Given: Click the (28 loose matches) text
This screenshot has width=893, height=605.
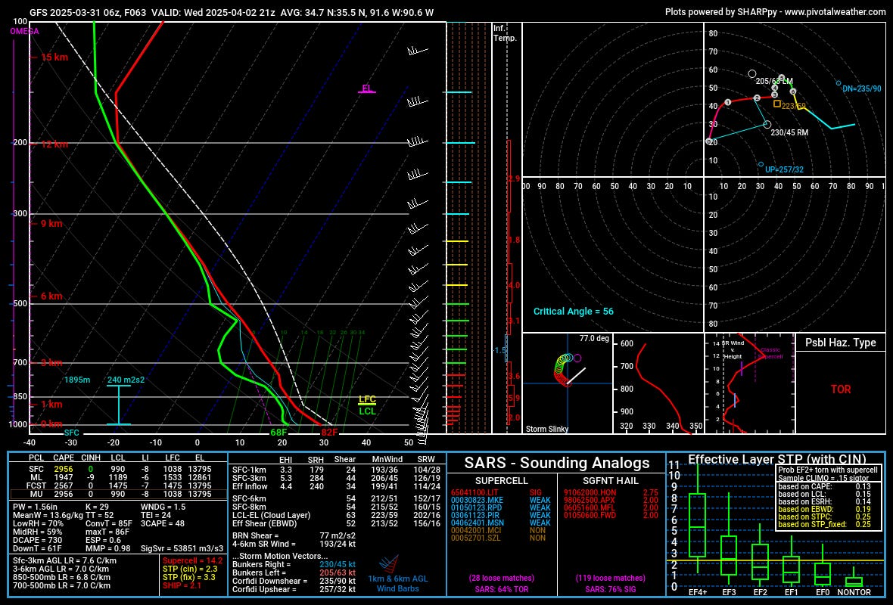Looking at the screenshot, I should point(501,578).
